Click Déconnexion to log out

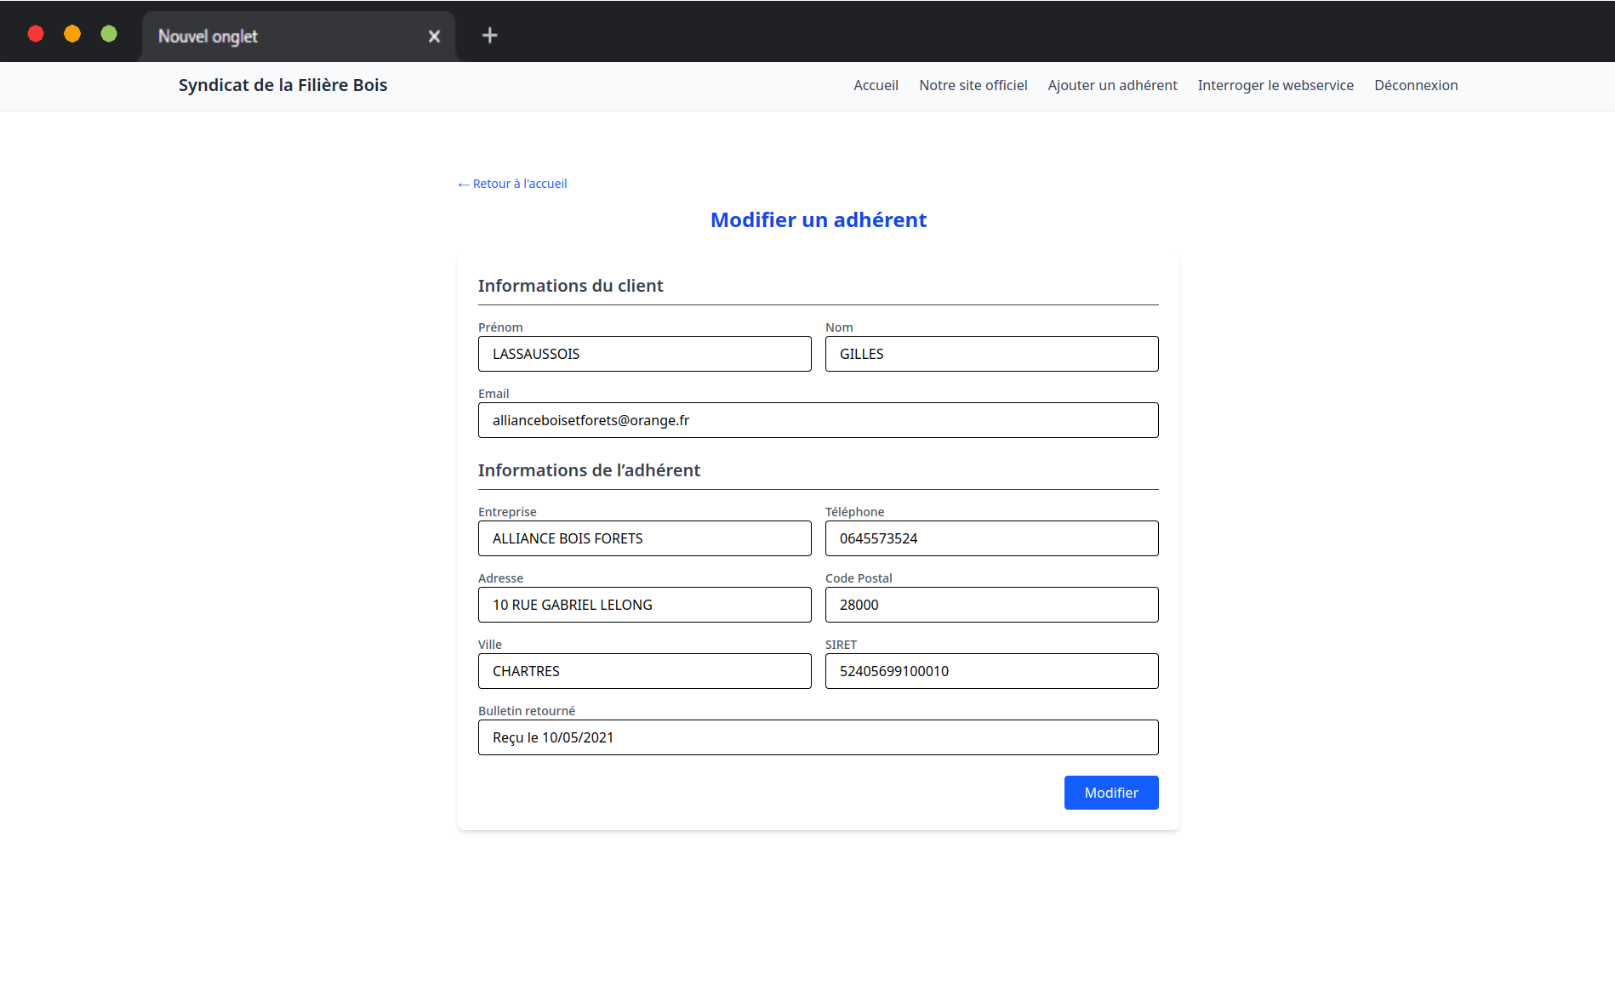click(x=1415, y=85)
